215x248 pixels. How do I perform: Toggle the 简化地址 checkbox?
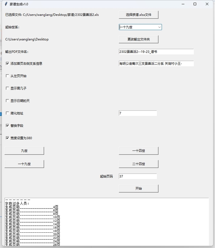tap(7, 113)
